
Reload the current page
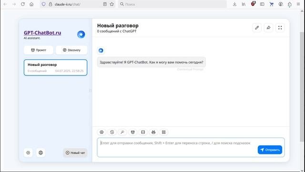click(23, 4)
